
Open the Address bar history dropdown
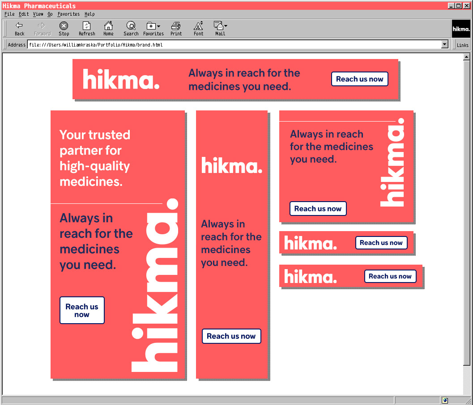click(444, 45)
